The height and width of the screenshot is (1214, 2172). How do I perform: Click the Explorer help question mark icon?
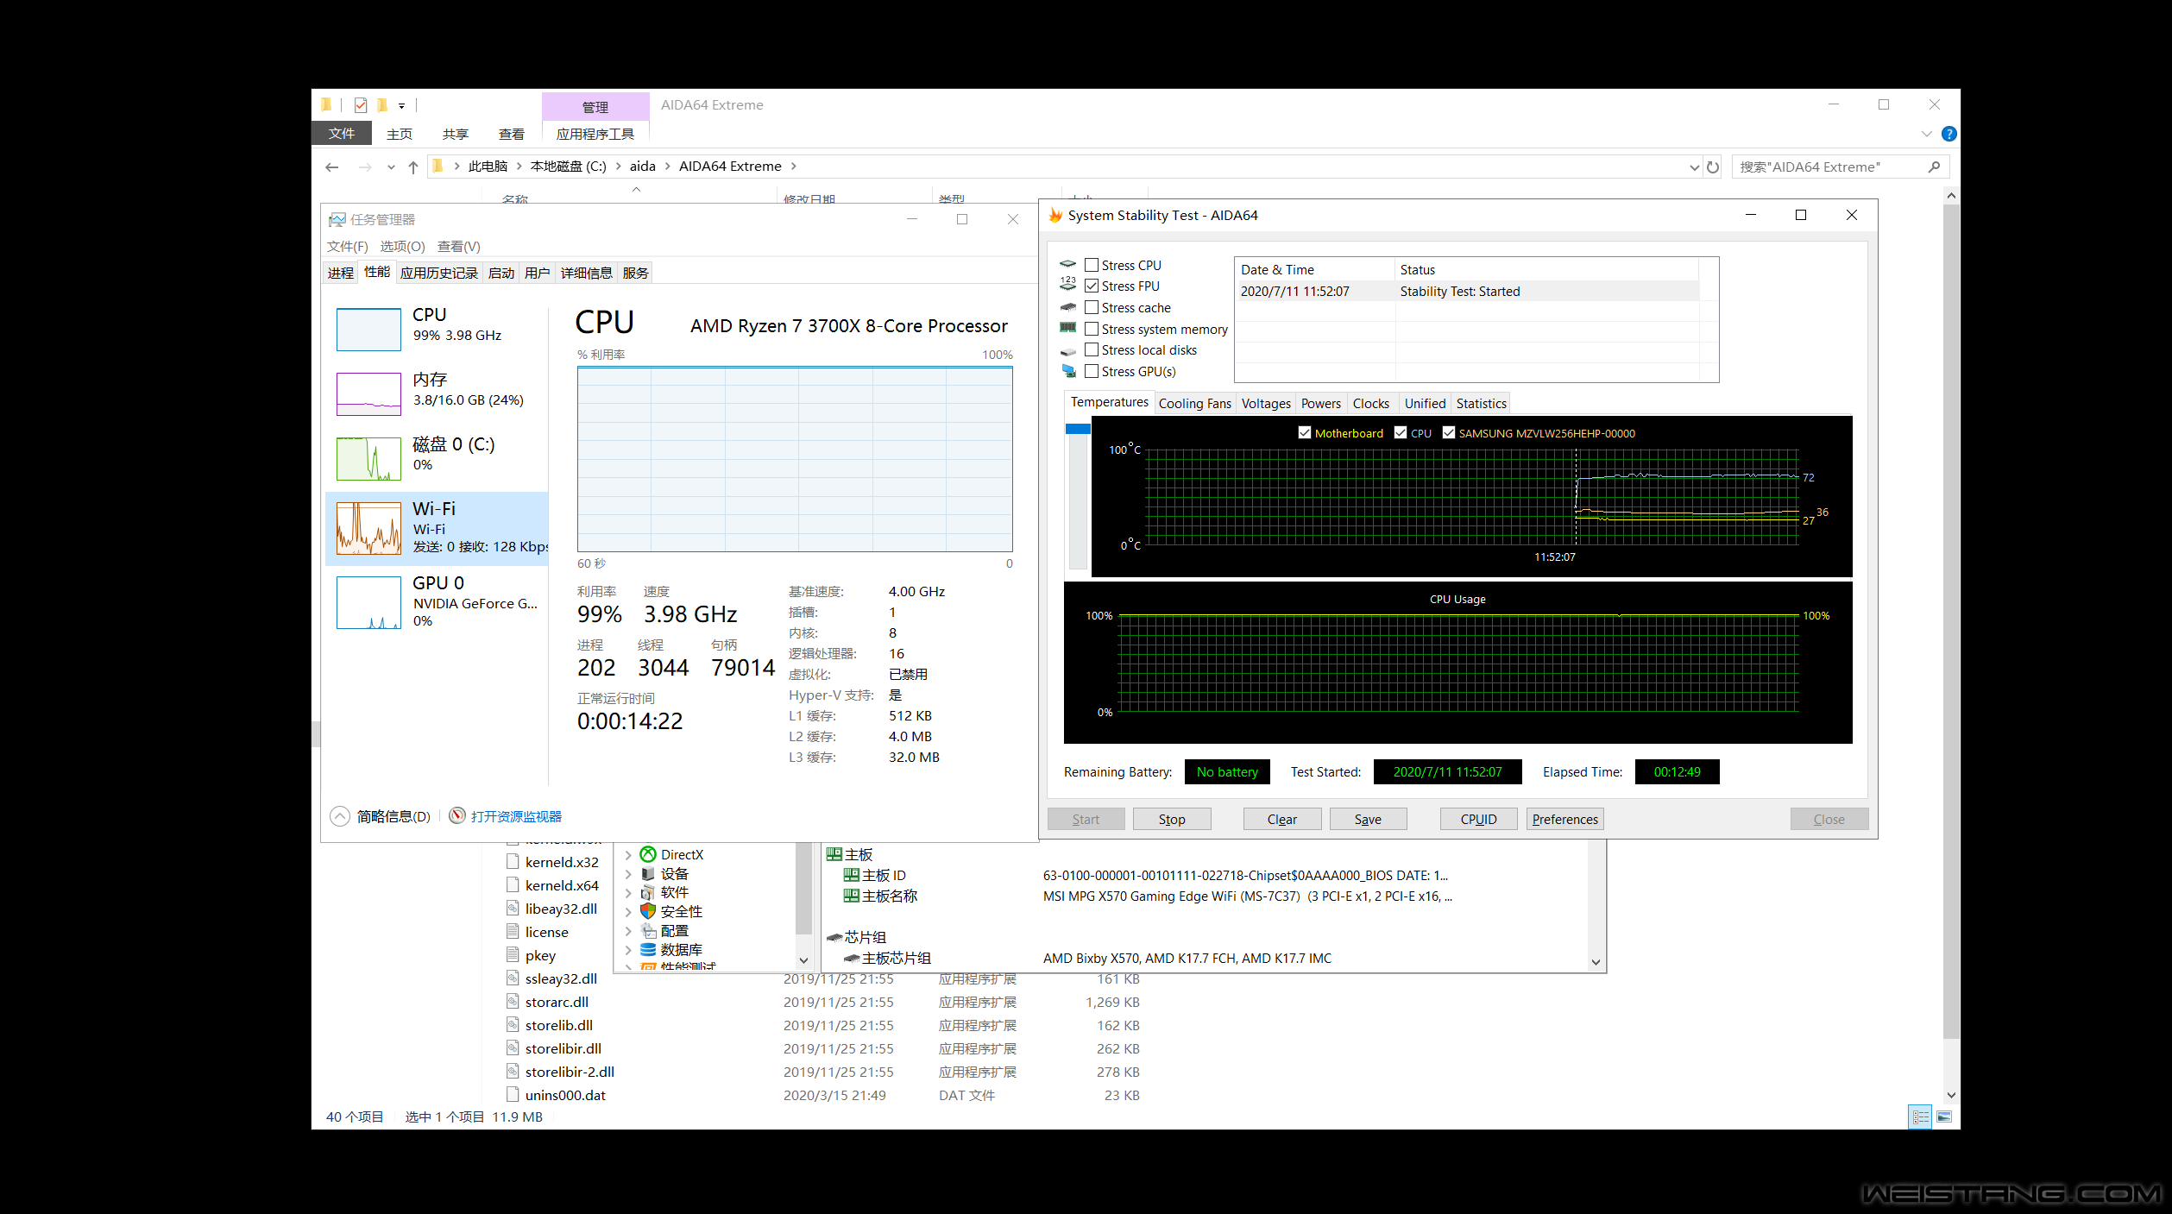pos(1949,134)
